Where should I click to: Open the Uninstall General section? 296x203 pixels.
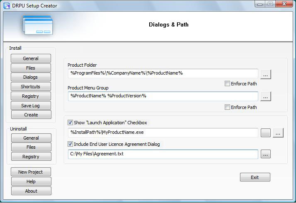pos(31,138)
